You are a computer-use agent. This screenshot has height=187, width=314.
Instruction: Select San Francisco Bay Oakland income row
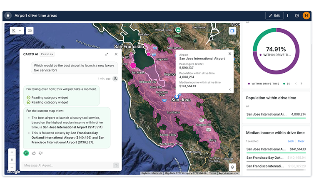[276, 158]
